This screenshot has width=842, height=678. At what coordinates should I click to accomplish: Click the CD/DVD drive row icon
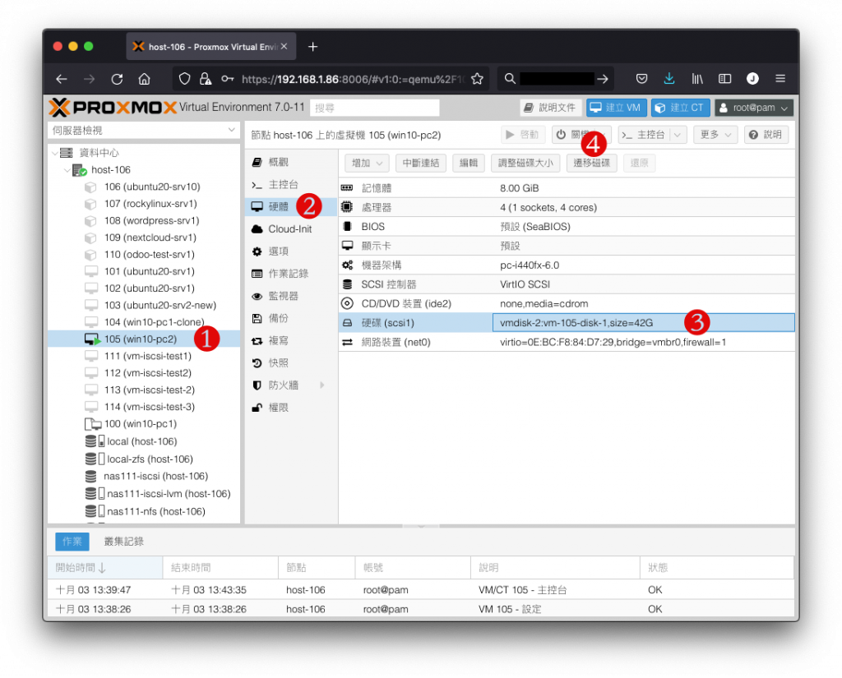[x=348, y=303]
